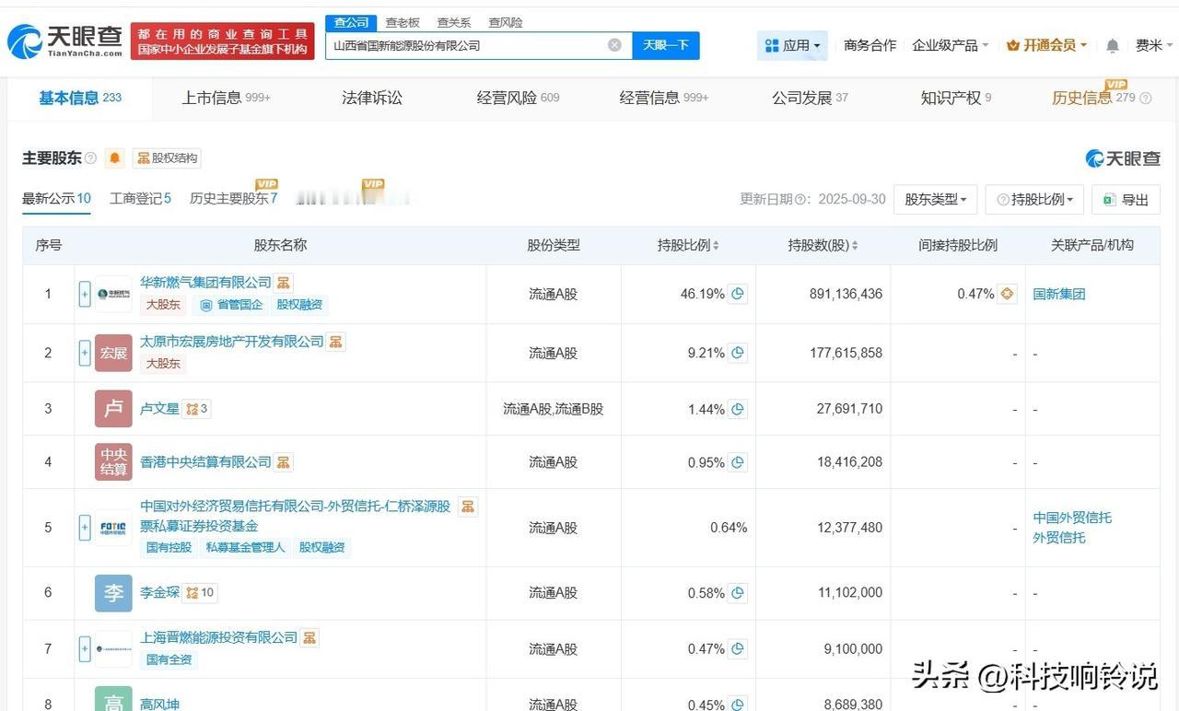Switch to the 公司发展 tab
The image size is (1179, 711).
(810, 98)
